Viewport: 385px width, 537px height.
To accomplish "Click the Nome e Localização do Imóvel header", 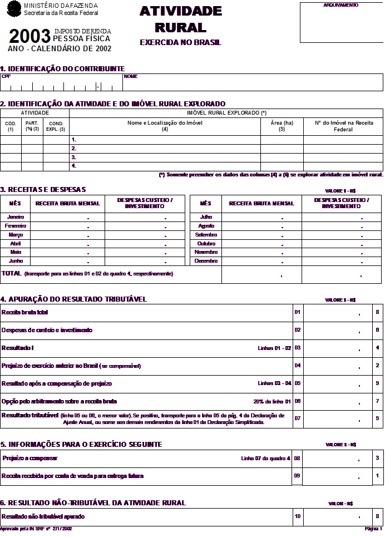I will coord(165,126).
